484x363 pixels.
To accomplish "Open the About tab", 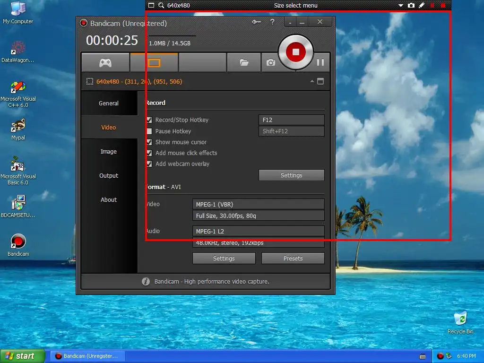I will (109, 199).
